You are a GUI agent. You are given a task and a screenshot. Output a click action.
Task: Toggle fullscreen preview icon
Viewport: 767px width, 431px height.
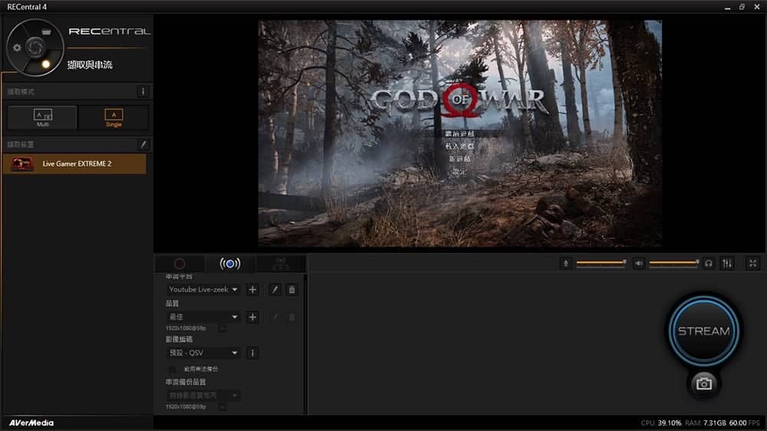[x=753, y=264]
